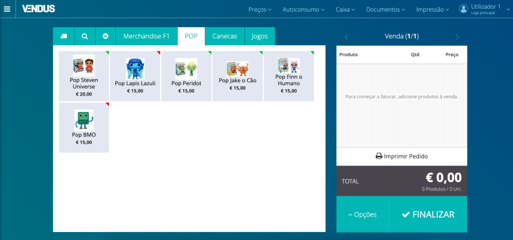Open the hamburger side menu
The image size is (513, 240).
click(7, 9)
